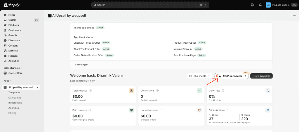
Task: Open the app's Analytics subpage
Action: tap(13, 108)
